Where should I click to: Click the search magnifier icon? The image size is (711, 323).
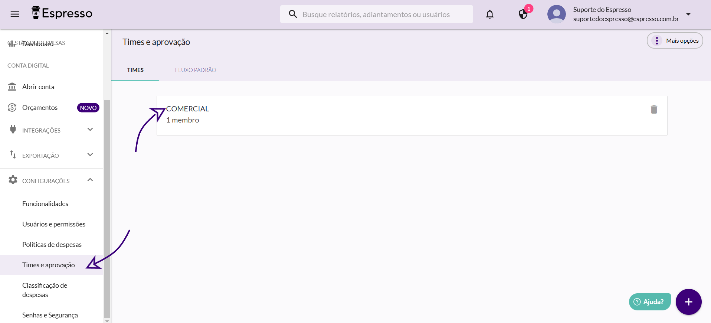point(293,14)
